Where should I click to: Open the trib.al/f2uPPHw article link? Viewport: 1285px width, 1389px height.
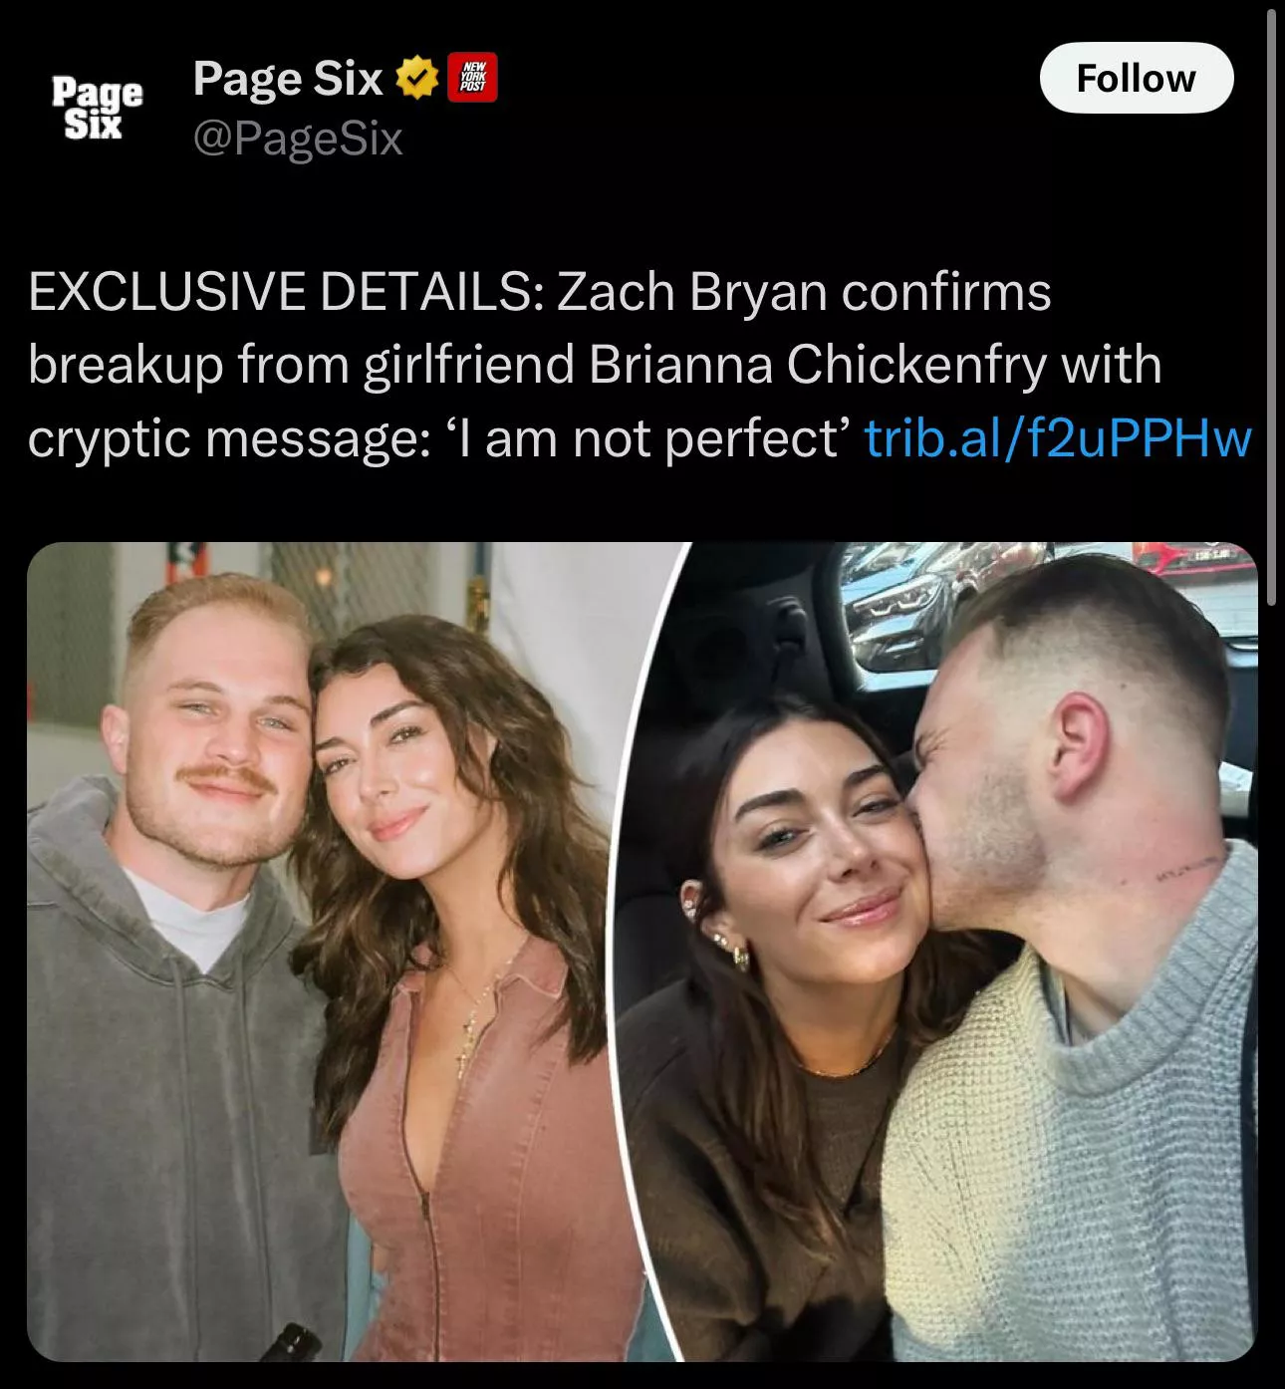[1058, 437]
